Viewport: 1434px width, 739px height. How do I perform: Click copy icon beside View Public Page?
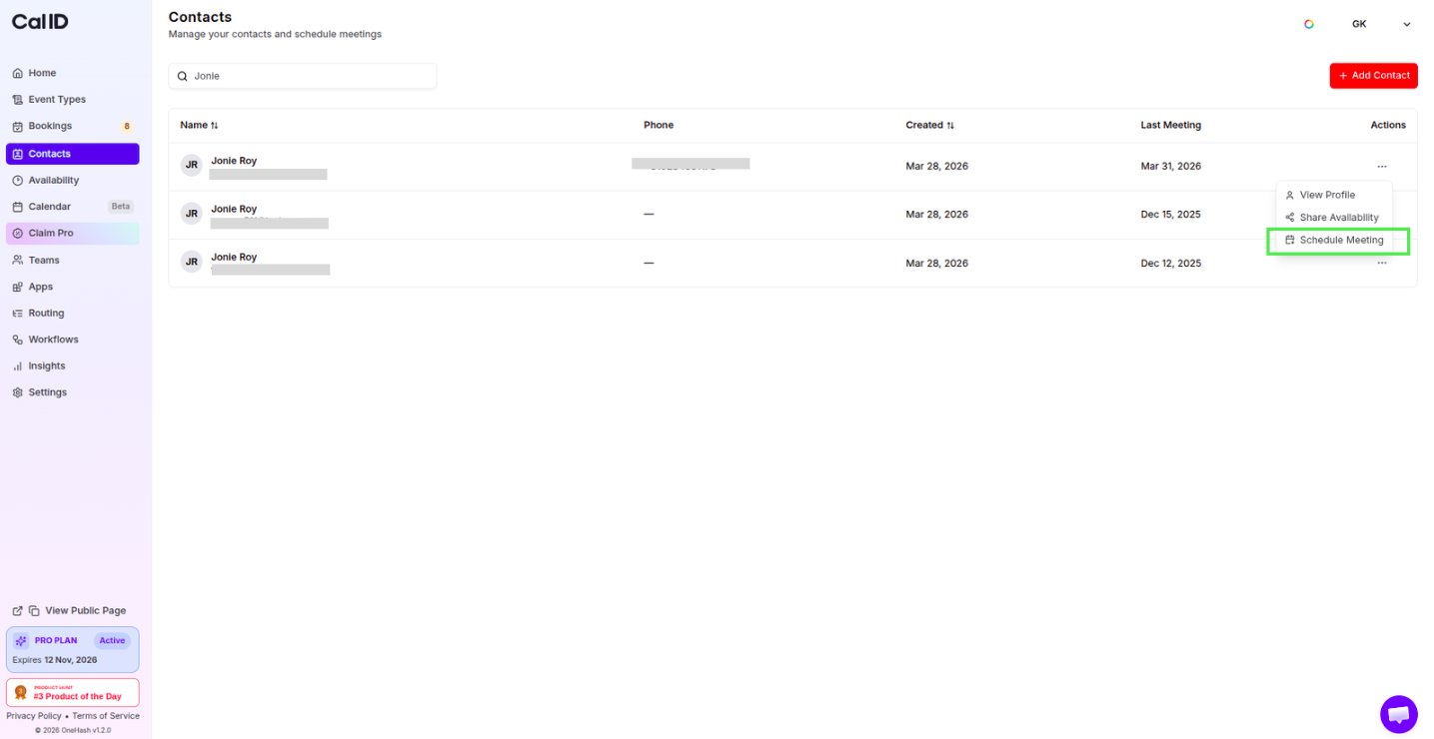[34, 611]
